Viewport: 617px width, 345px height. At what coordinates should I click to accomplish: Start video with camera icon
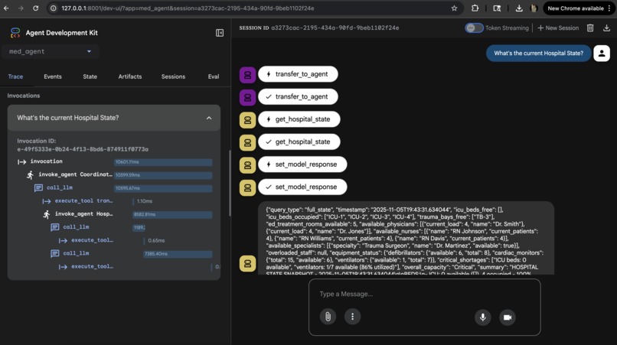coord(508,317)
